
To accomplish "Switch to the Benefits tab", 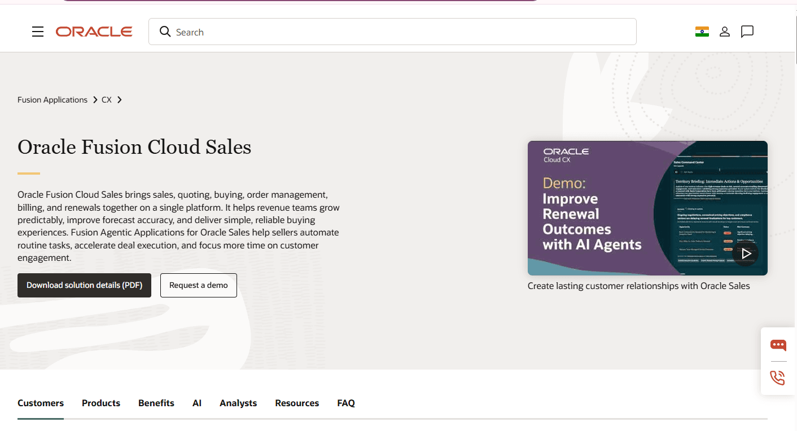I will coord(156,403).
